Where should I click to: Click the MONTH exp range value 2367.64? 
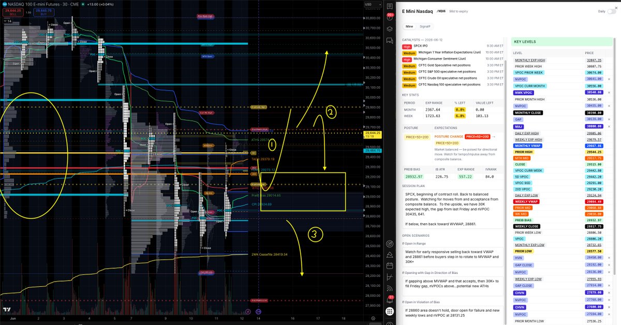click(433, 109)
